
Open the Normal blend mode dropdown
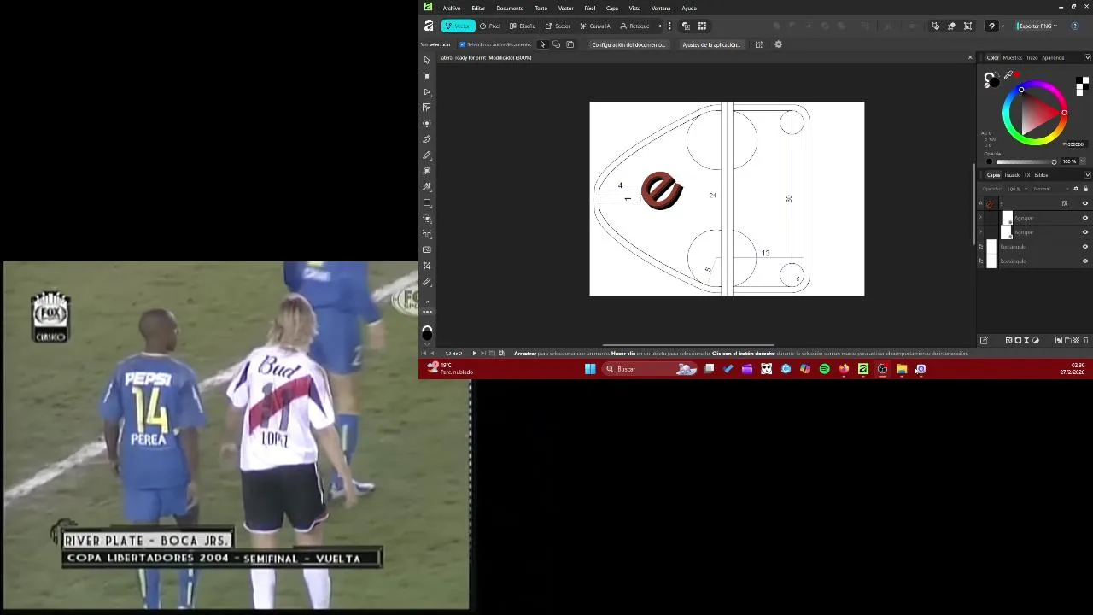click(1051, 189)
